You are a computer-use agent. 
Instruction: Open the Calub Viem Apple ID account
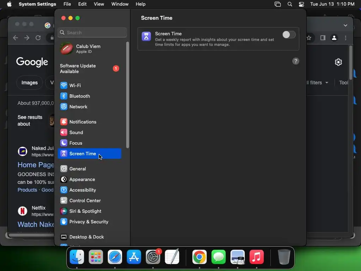pos(89,49)
